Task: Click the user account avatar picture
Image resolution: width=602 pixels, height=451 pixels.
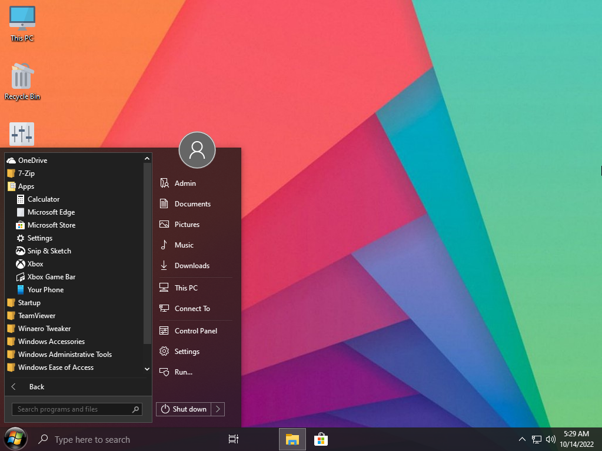Action: tap(197, 150)
